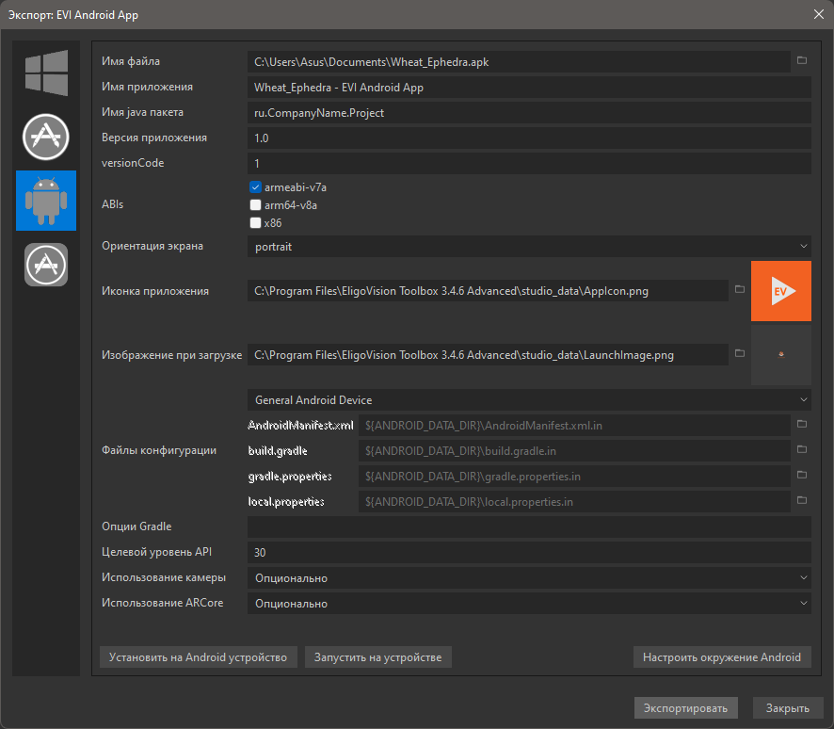Click Настроить окружение Android button
This screenshot has width=834, height=729.
click(721, 656)
